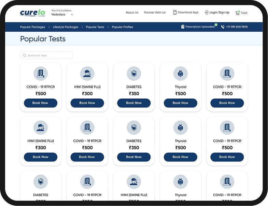Click the Prescription Uploaded icon

point(183,27)
